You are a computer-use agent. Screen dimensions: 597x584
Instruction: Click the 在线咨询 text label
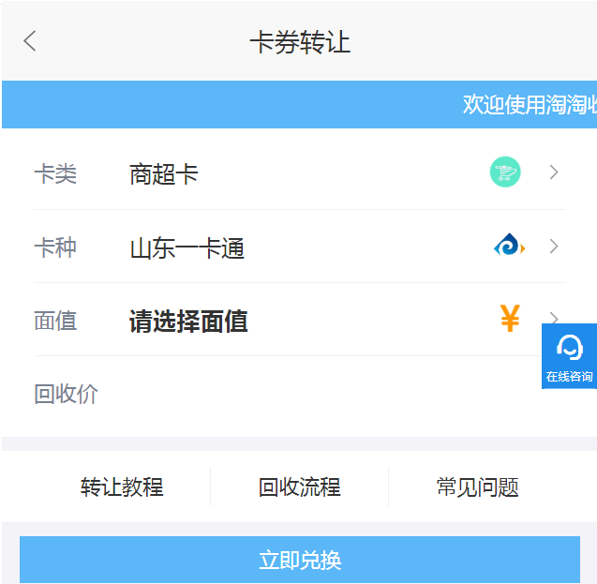569,377
